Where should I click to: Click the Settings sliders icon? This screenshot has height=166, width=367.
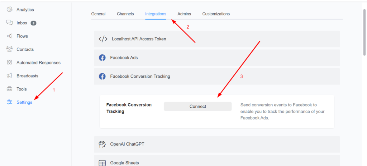10,102
